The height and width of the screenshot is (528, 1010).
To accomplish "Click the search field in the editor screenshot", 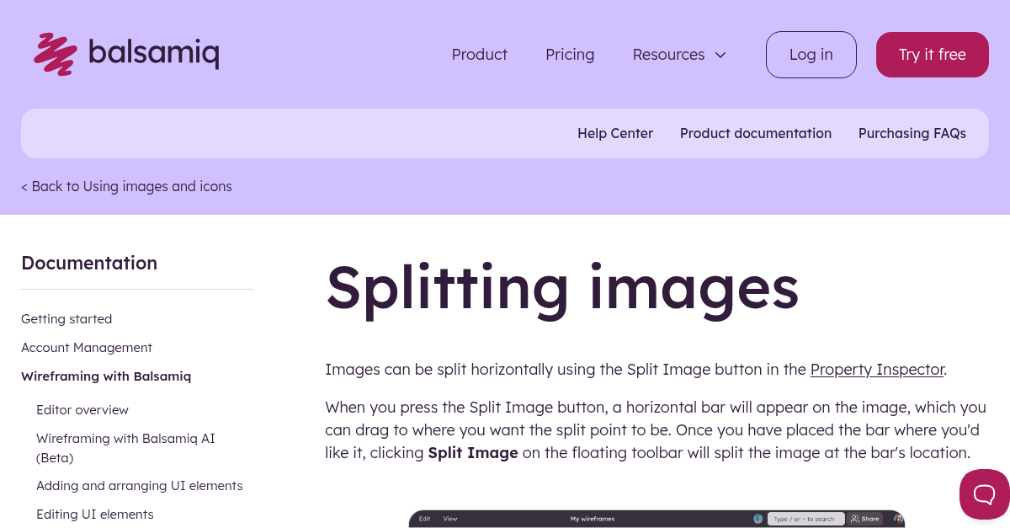I will pos(805,519).
